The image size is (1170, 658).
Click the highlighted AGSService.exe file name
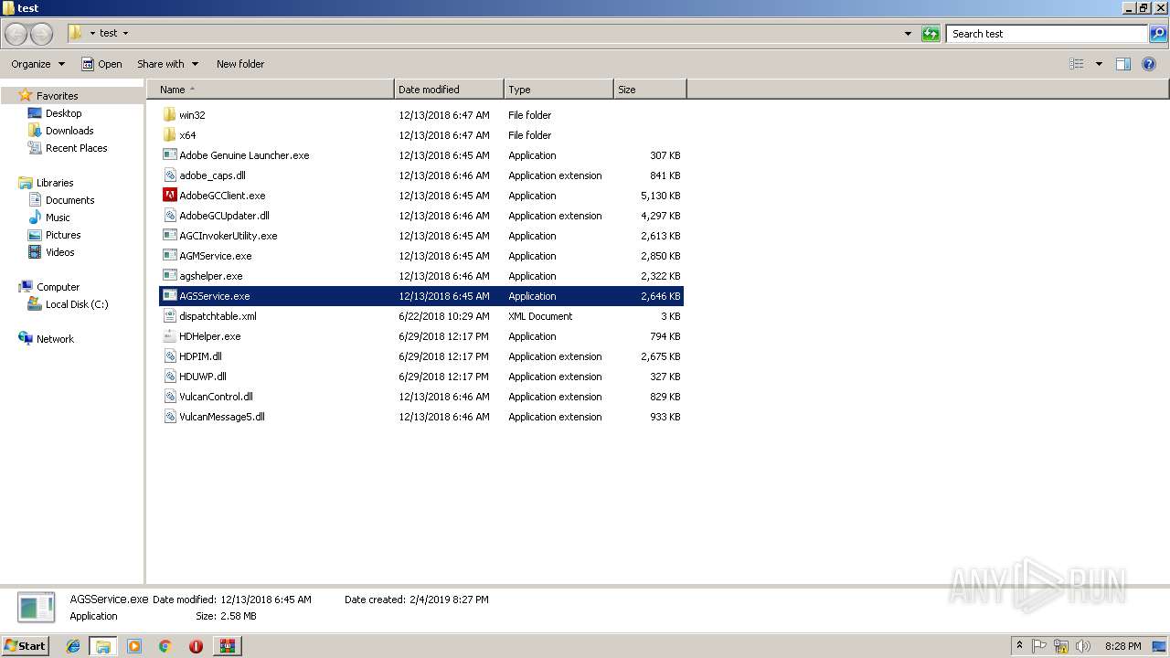click(214, 296)
